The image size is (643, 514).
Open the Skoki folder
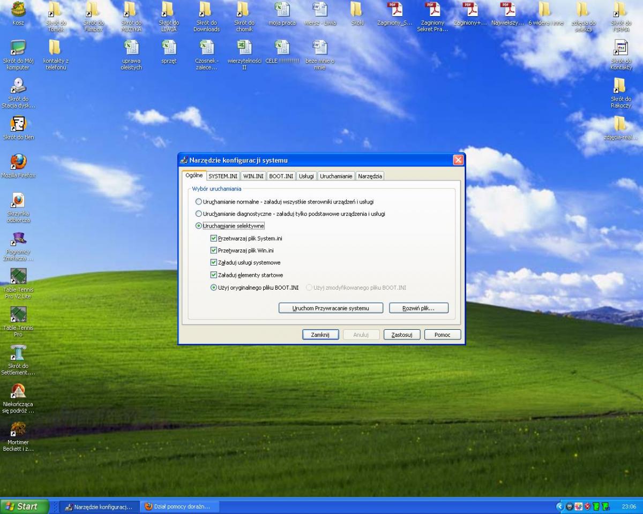(357, 14)
